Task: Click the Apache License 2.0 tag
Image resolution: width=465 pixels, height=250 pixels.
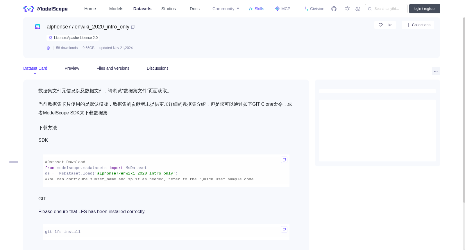Action: [73, 38]
